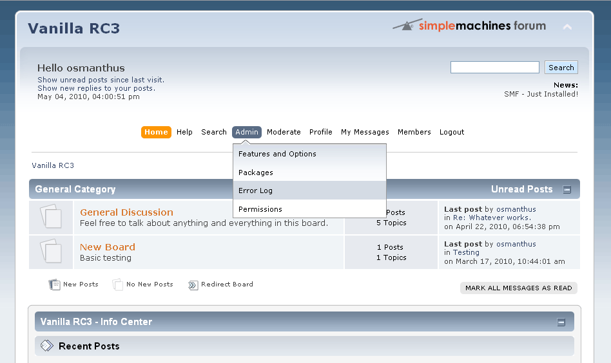This screenshot has width=611, height=363.
Task: Click the Simple Machines Forum logo
Action: pos(469,26)
